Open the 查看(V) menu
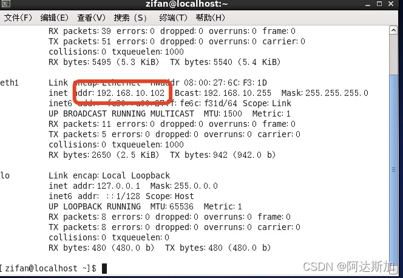 pyautogui.click(x=91, y=18)
